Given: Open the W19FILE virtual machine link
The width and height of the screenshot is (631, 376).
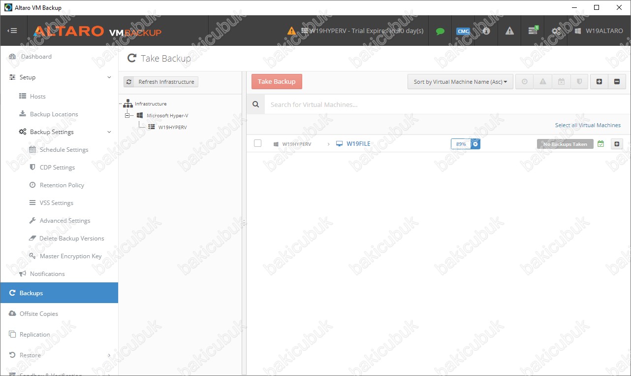Looking at the screenshot, I should [x=358, y=144].
